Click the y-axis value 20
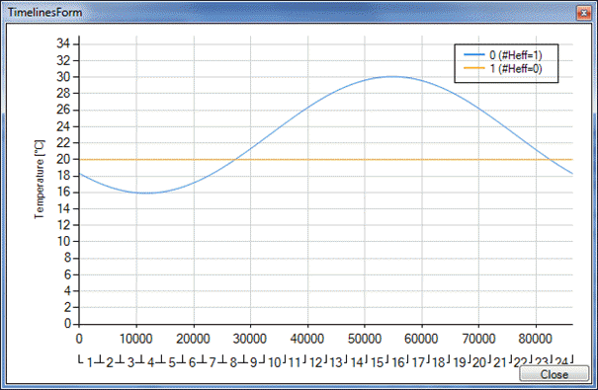 pyautogui.click(x=63, y=159)
